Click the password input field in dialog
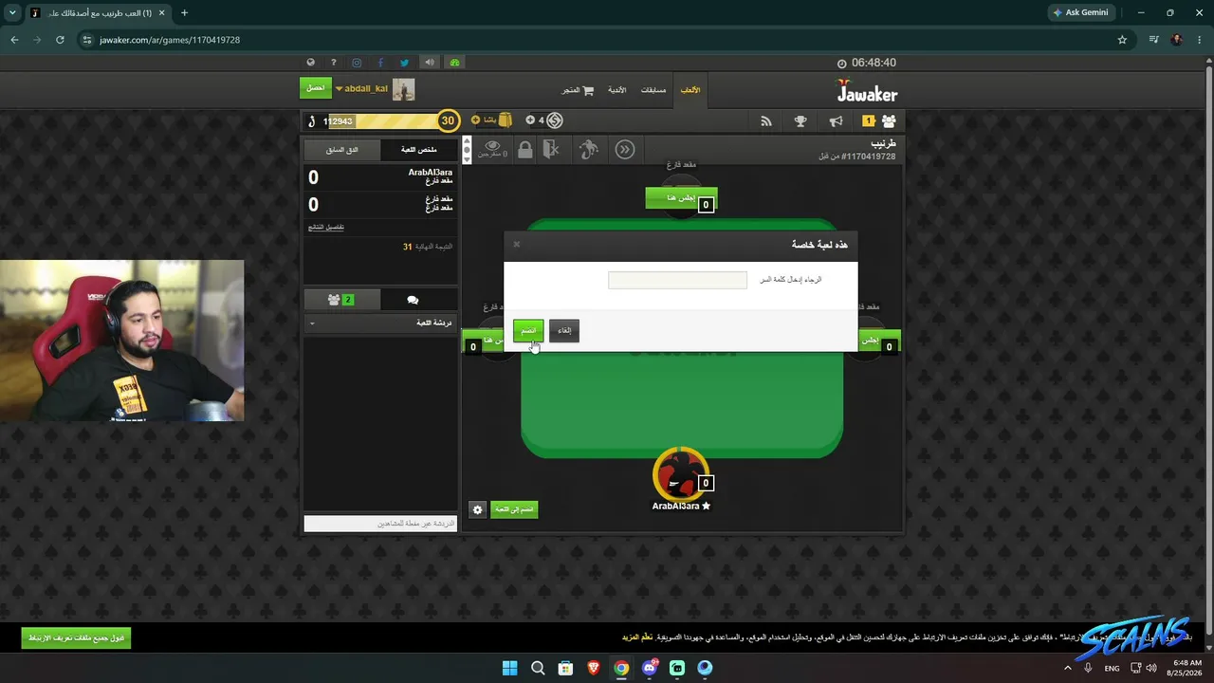1214x683 pixels. tap(677, 280)
